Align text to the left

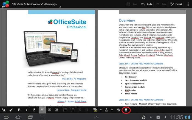pyautogui.click(x=42, y=110)
